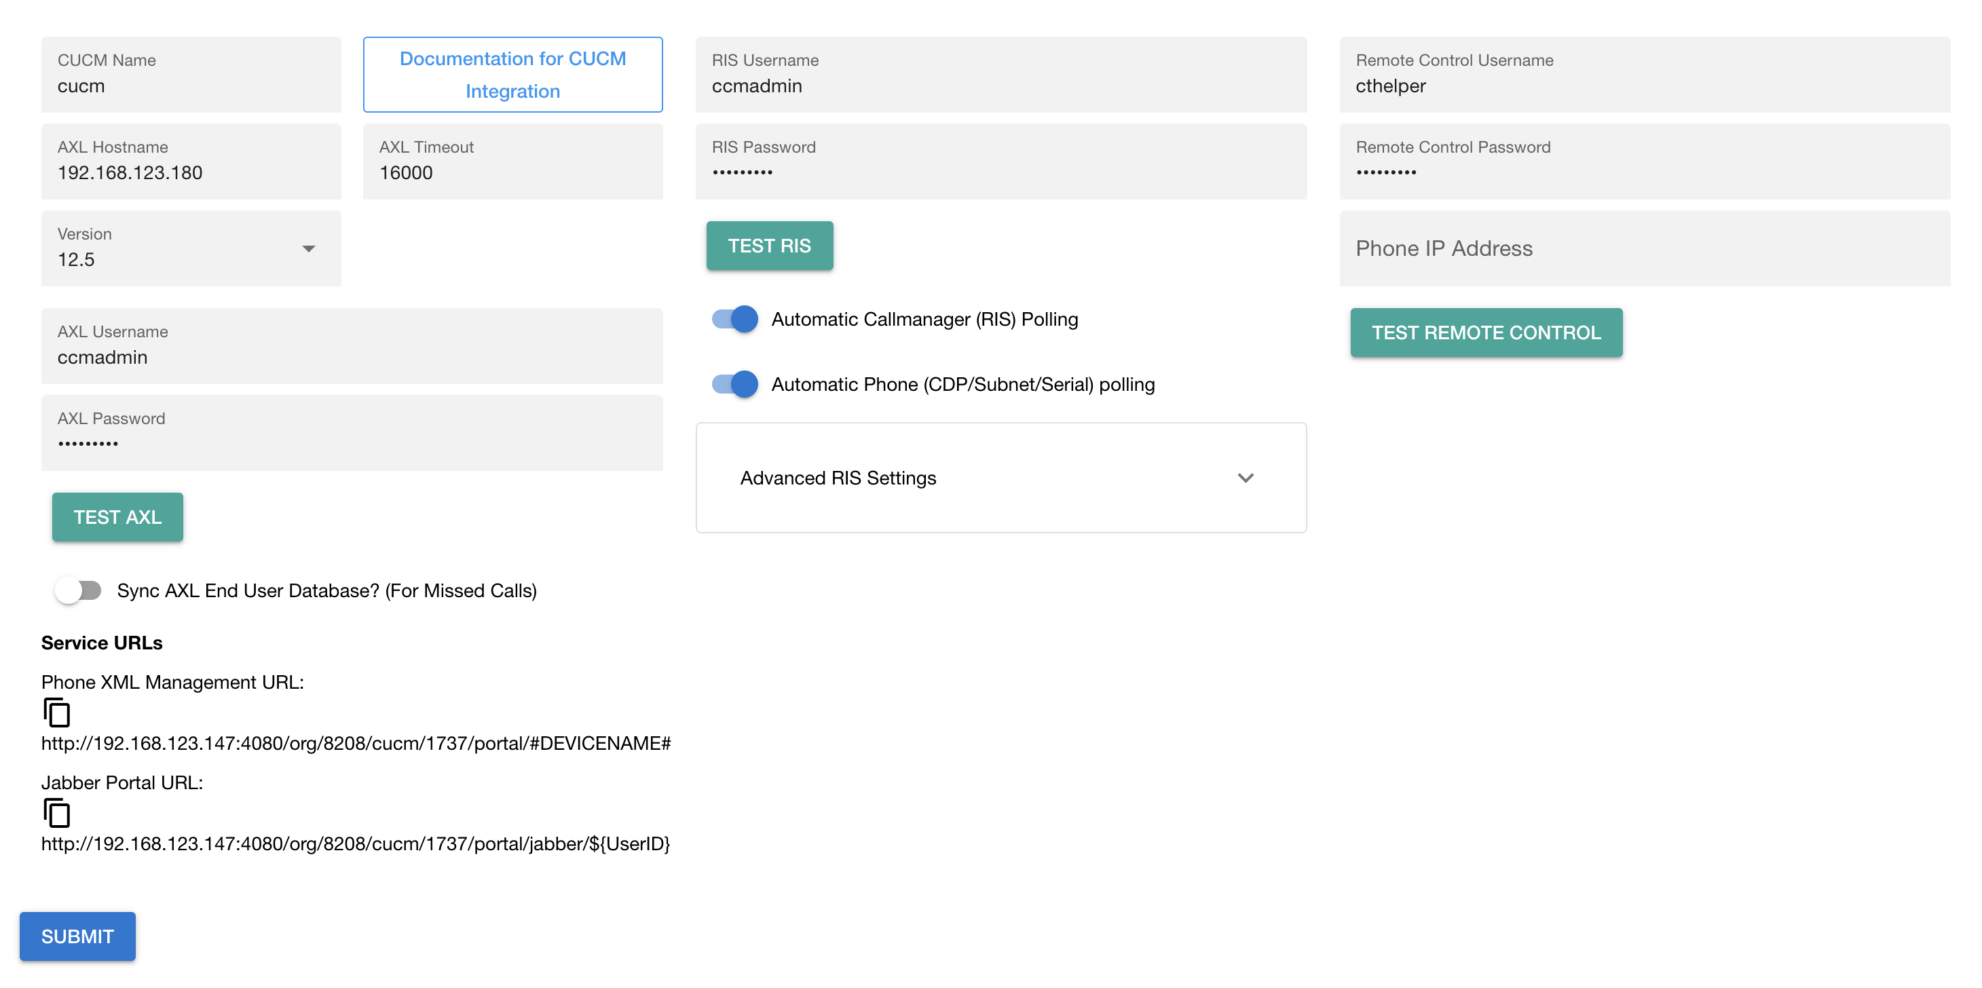Viewport: 1982px width, 988px height.
Task: Click the copy icon for Phone XML Management URL
Action: (58, 713)
